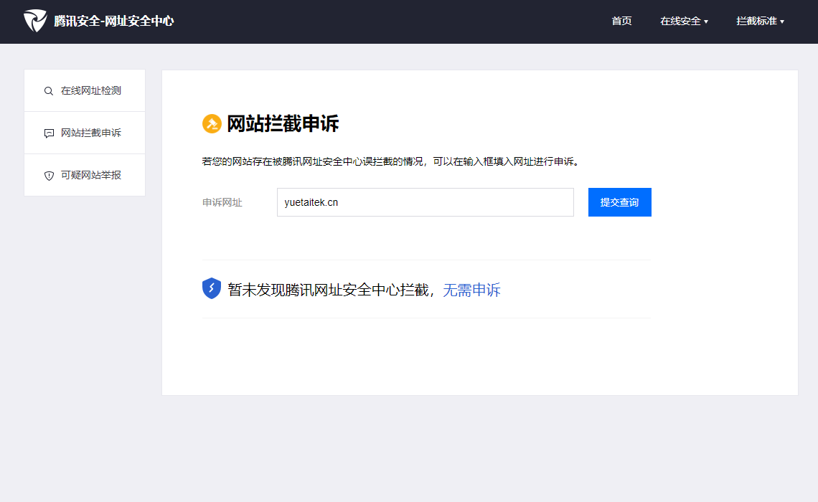The width and height of the screenshot is (818, 502).
Task: Click the Tencent Security shield logo
Action: tap(35, 21)
